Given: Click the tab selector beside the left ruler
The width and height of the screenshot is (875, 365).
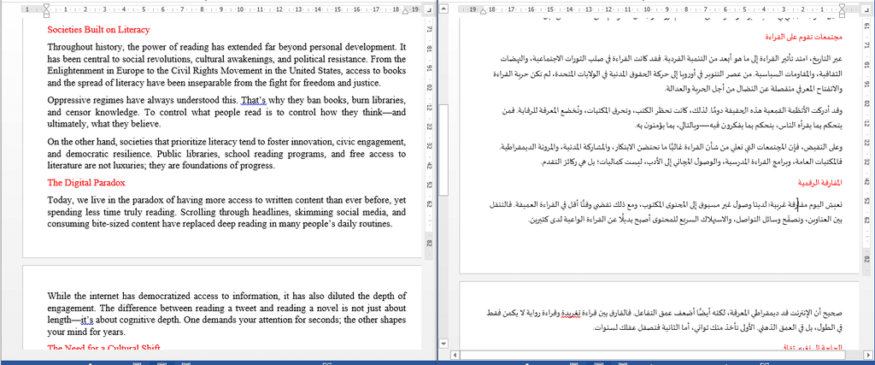Looking at the screenshot, I should [x=429, y=10].
